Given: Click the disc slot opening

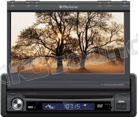Looking at the screenshot, I should point(68,97).
